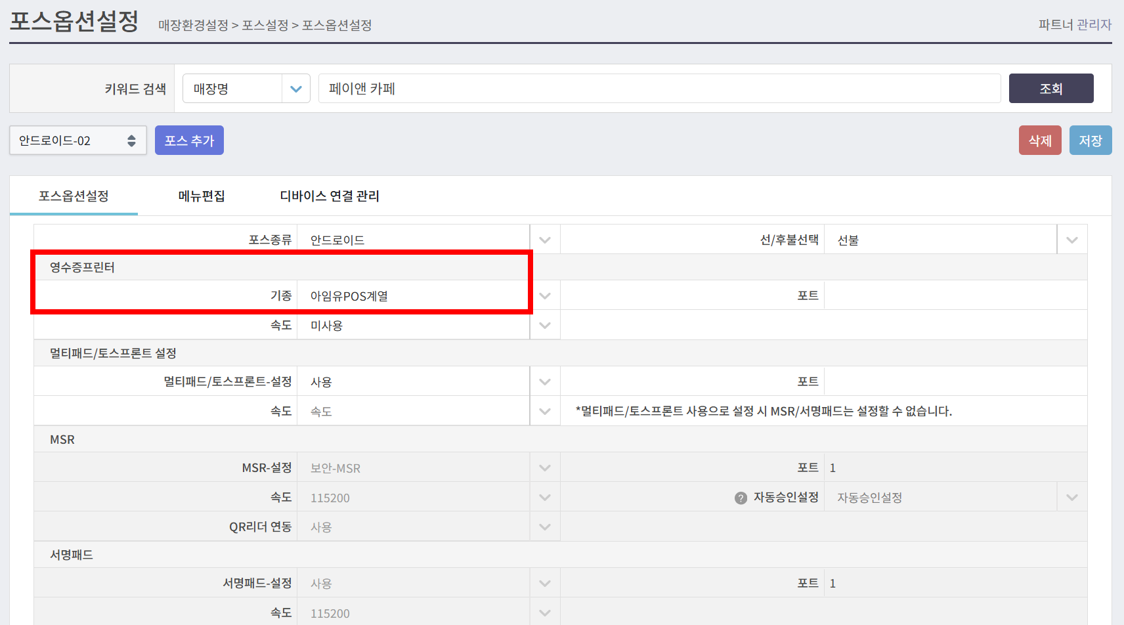Open the MSR 속도 115200 dropdown
The height and width of the screenshot is (625, 1124).
click(428, 498)
